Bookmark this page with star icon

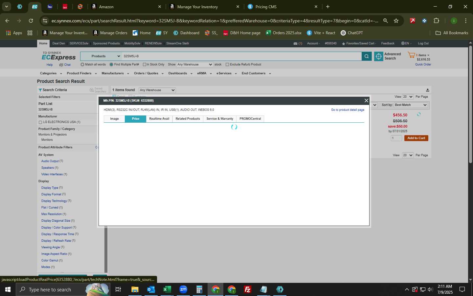tap(396, 21)
